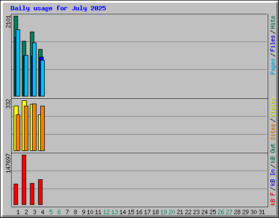Viewport: 279px width, 218px height.
Task: Click day 15 on the x-axis
Action: tap(131, 212)
